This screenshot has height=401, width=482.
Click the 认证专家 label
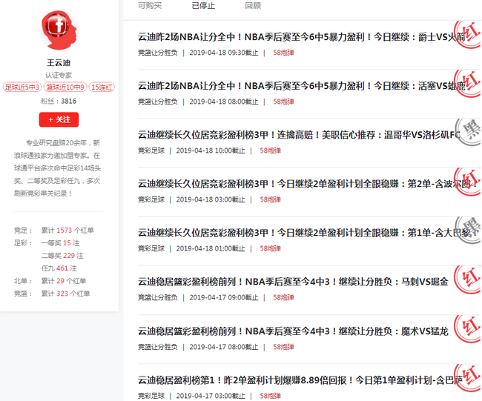pyautogui.click(x=59, y=75)
